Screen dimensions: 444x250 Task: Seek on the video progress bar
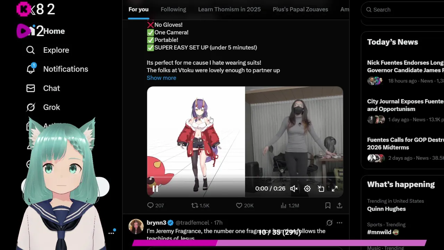[245, 177]
